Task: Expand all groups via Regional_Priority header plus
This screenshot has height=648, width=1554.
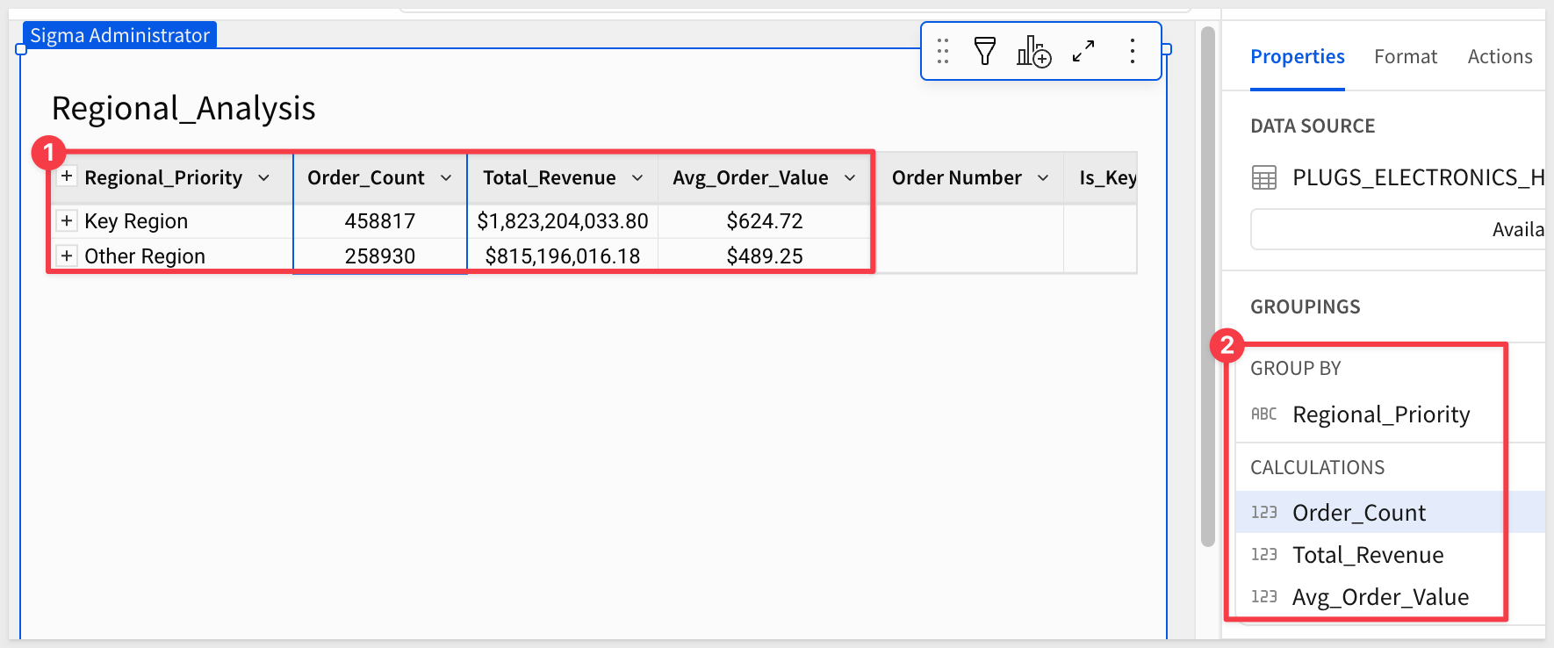Action: (67, 176)
